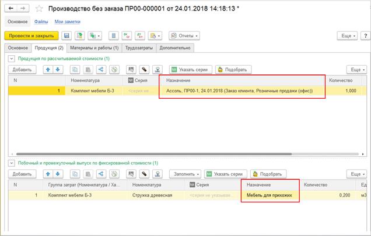371x236 pixels.
Task: Open the document list icon in the top toolbar
Action: tap(114, 36)
